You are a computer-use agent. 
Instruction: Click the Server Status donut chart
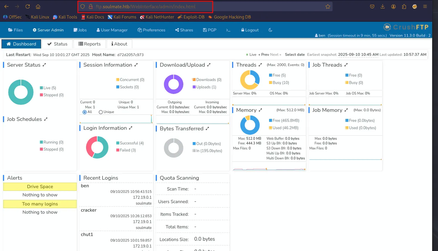21,92
